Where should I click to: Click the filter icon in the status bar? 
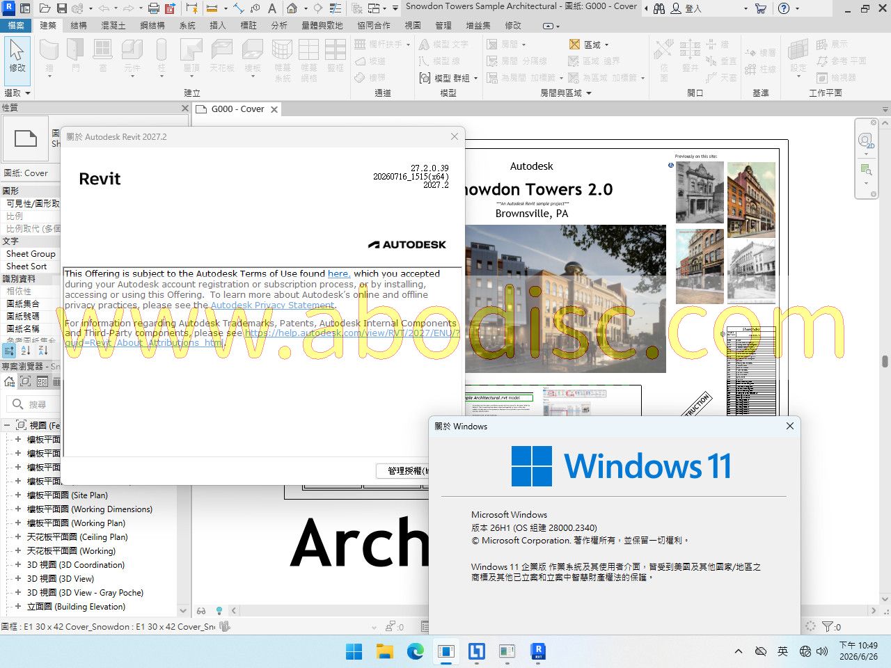click(x=828, y=626)
